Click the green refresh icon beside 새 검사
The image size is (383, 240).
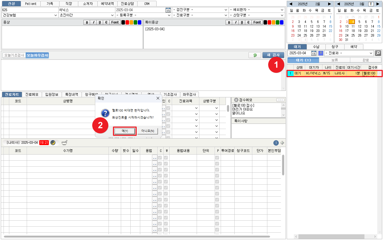point(255,55)
